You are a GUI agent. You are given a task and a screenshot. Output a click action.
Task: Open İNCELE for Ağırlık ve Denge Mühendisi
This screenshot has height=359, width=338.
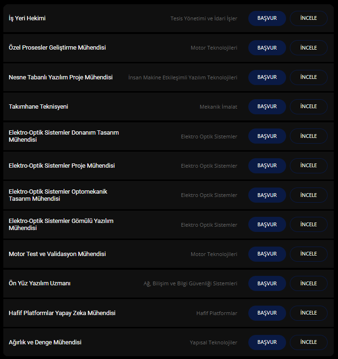pos(308,342)
